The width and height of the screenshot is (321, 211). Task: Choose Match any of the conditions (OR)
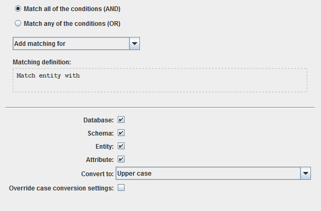click(x=18, y=23)
